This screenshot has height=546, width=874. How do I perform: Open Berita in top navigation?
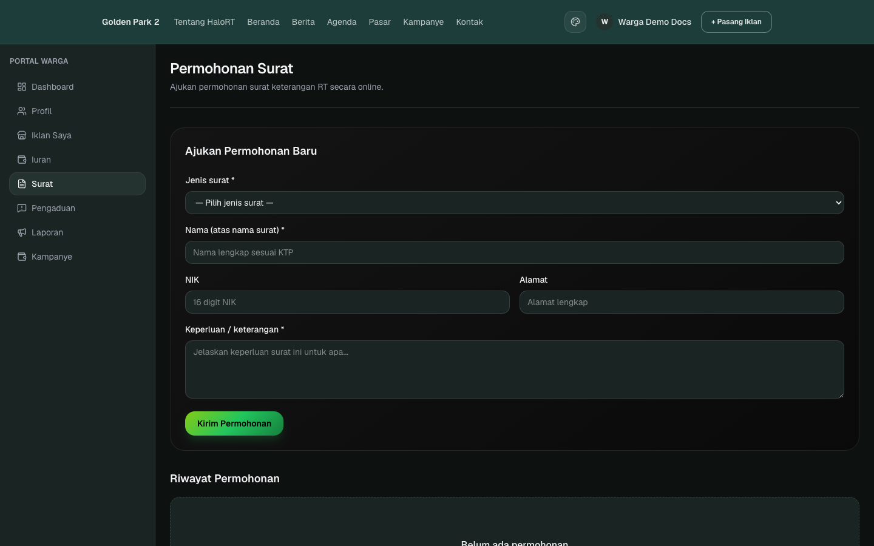tap(303, 22)
